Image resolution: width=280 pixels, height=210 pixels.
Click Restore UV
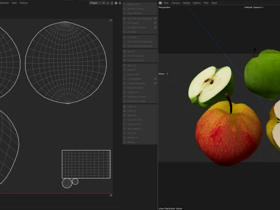pos(139,138)
